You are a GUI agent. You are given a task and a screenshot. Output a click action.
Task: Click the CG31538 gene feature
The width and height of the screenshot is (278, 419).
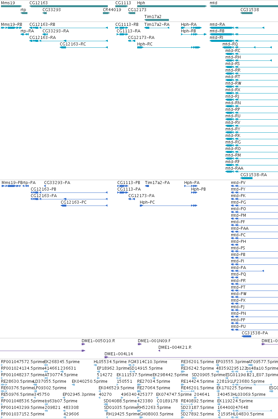247,13
